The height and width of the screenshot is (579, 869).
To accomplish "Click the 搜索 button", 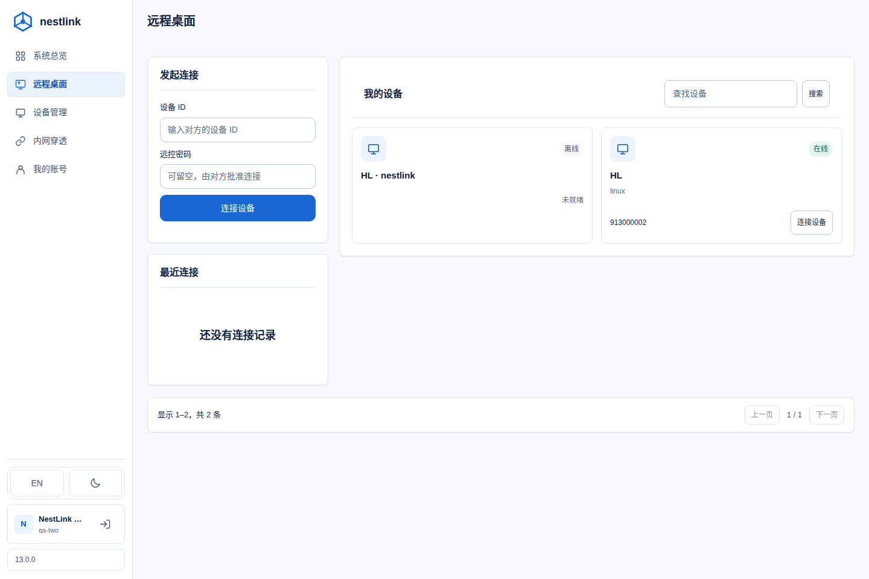I will (816, 94).
